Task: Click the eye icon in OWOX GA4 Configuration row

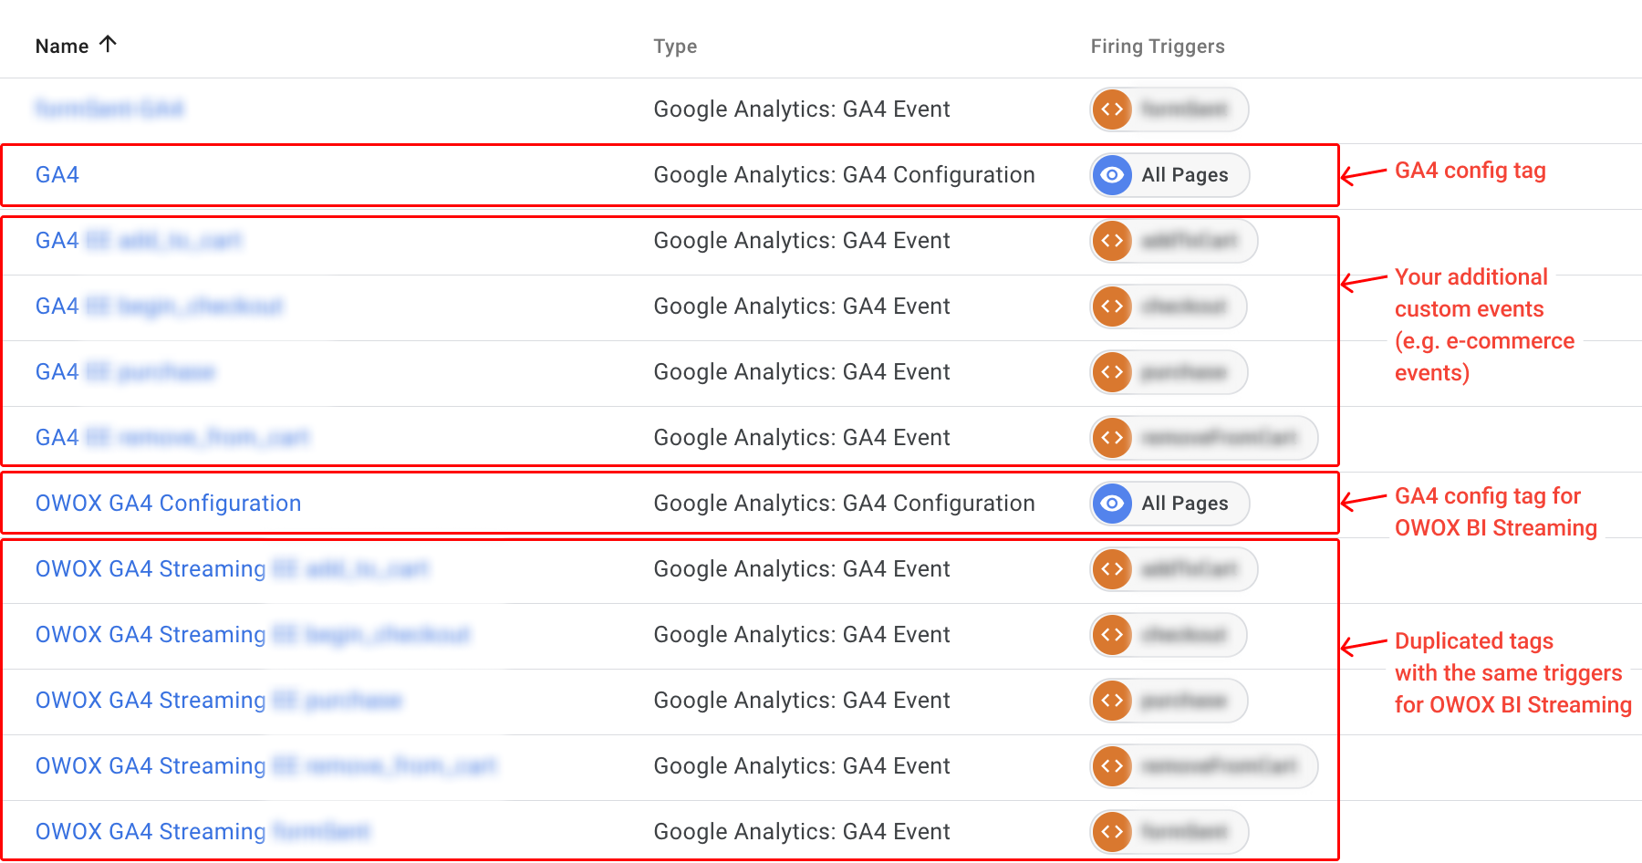Action: pyautogui.click(x=1112, y=504)
